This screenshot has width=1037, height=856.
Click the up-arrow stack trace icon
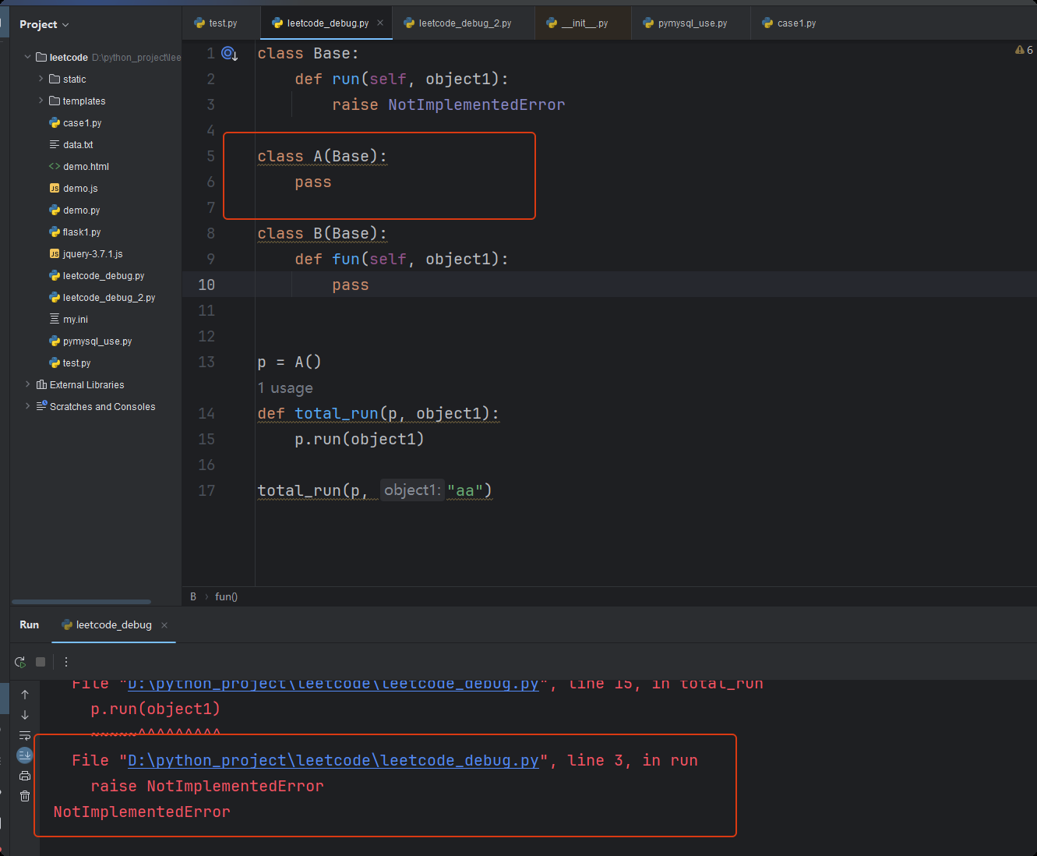pyautogui.click(x=25, y=694)
